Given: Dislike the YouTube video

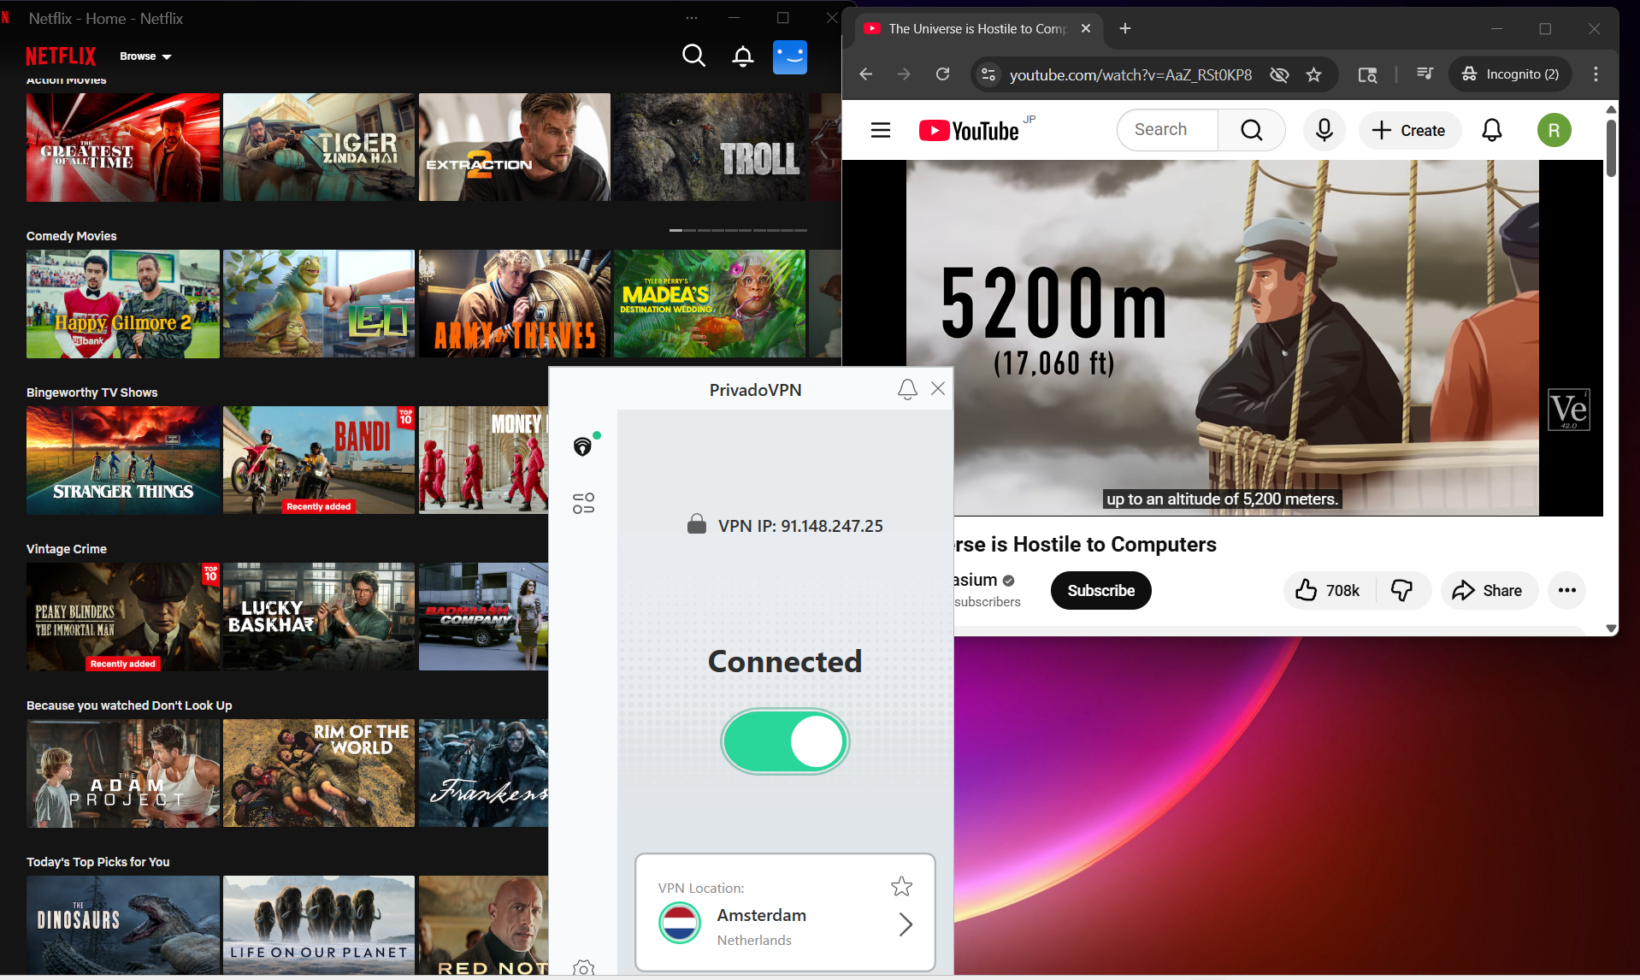Looking at the screenshot, I should [1402, 591].
